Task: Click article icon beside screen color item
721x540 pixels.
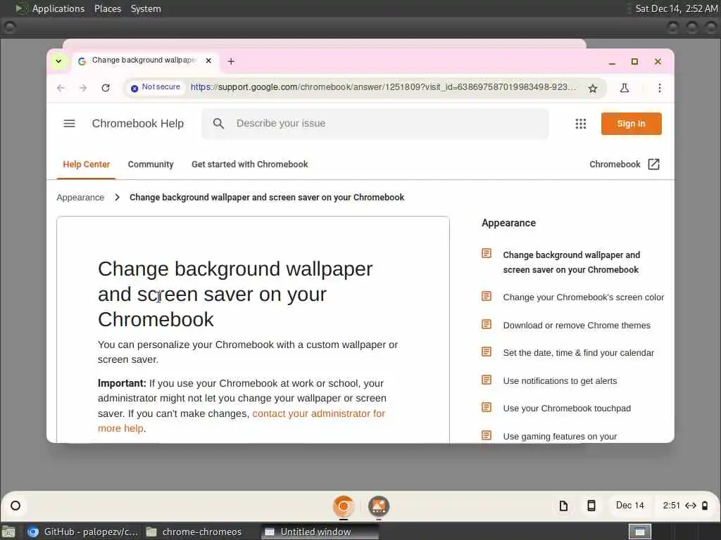Action: [x=487, y=296]
